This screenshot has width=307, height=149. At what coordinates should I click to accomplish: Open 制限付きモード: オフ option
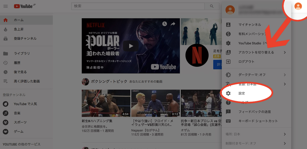point(257,143)
